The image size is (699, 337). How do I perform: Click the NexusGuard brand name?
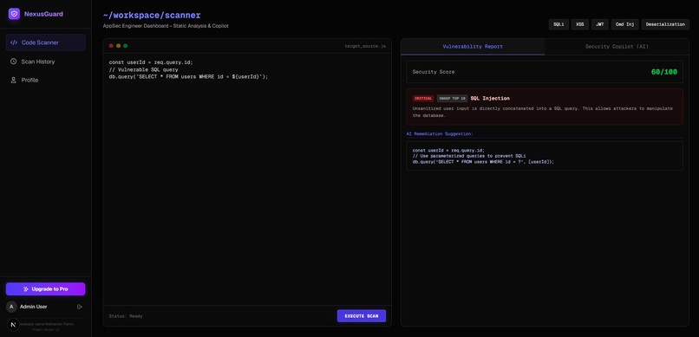(x=43, y=14)
